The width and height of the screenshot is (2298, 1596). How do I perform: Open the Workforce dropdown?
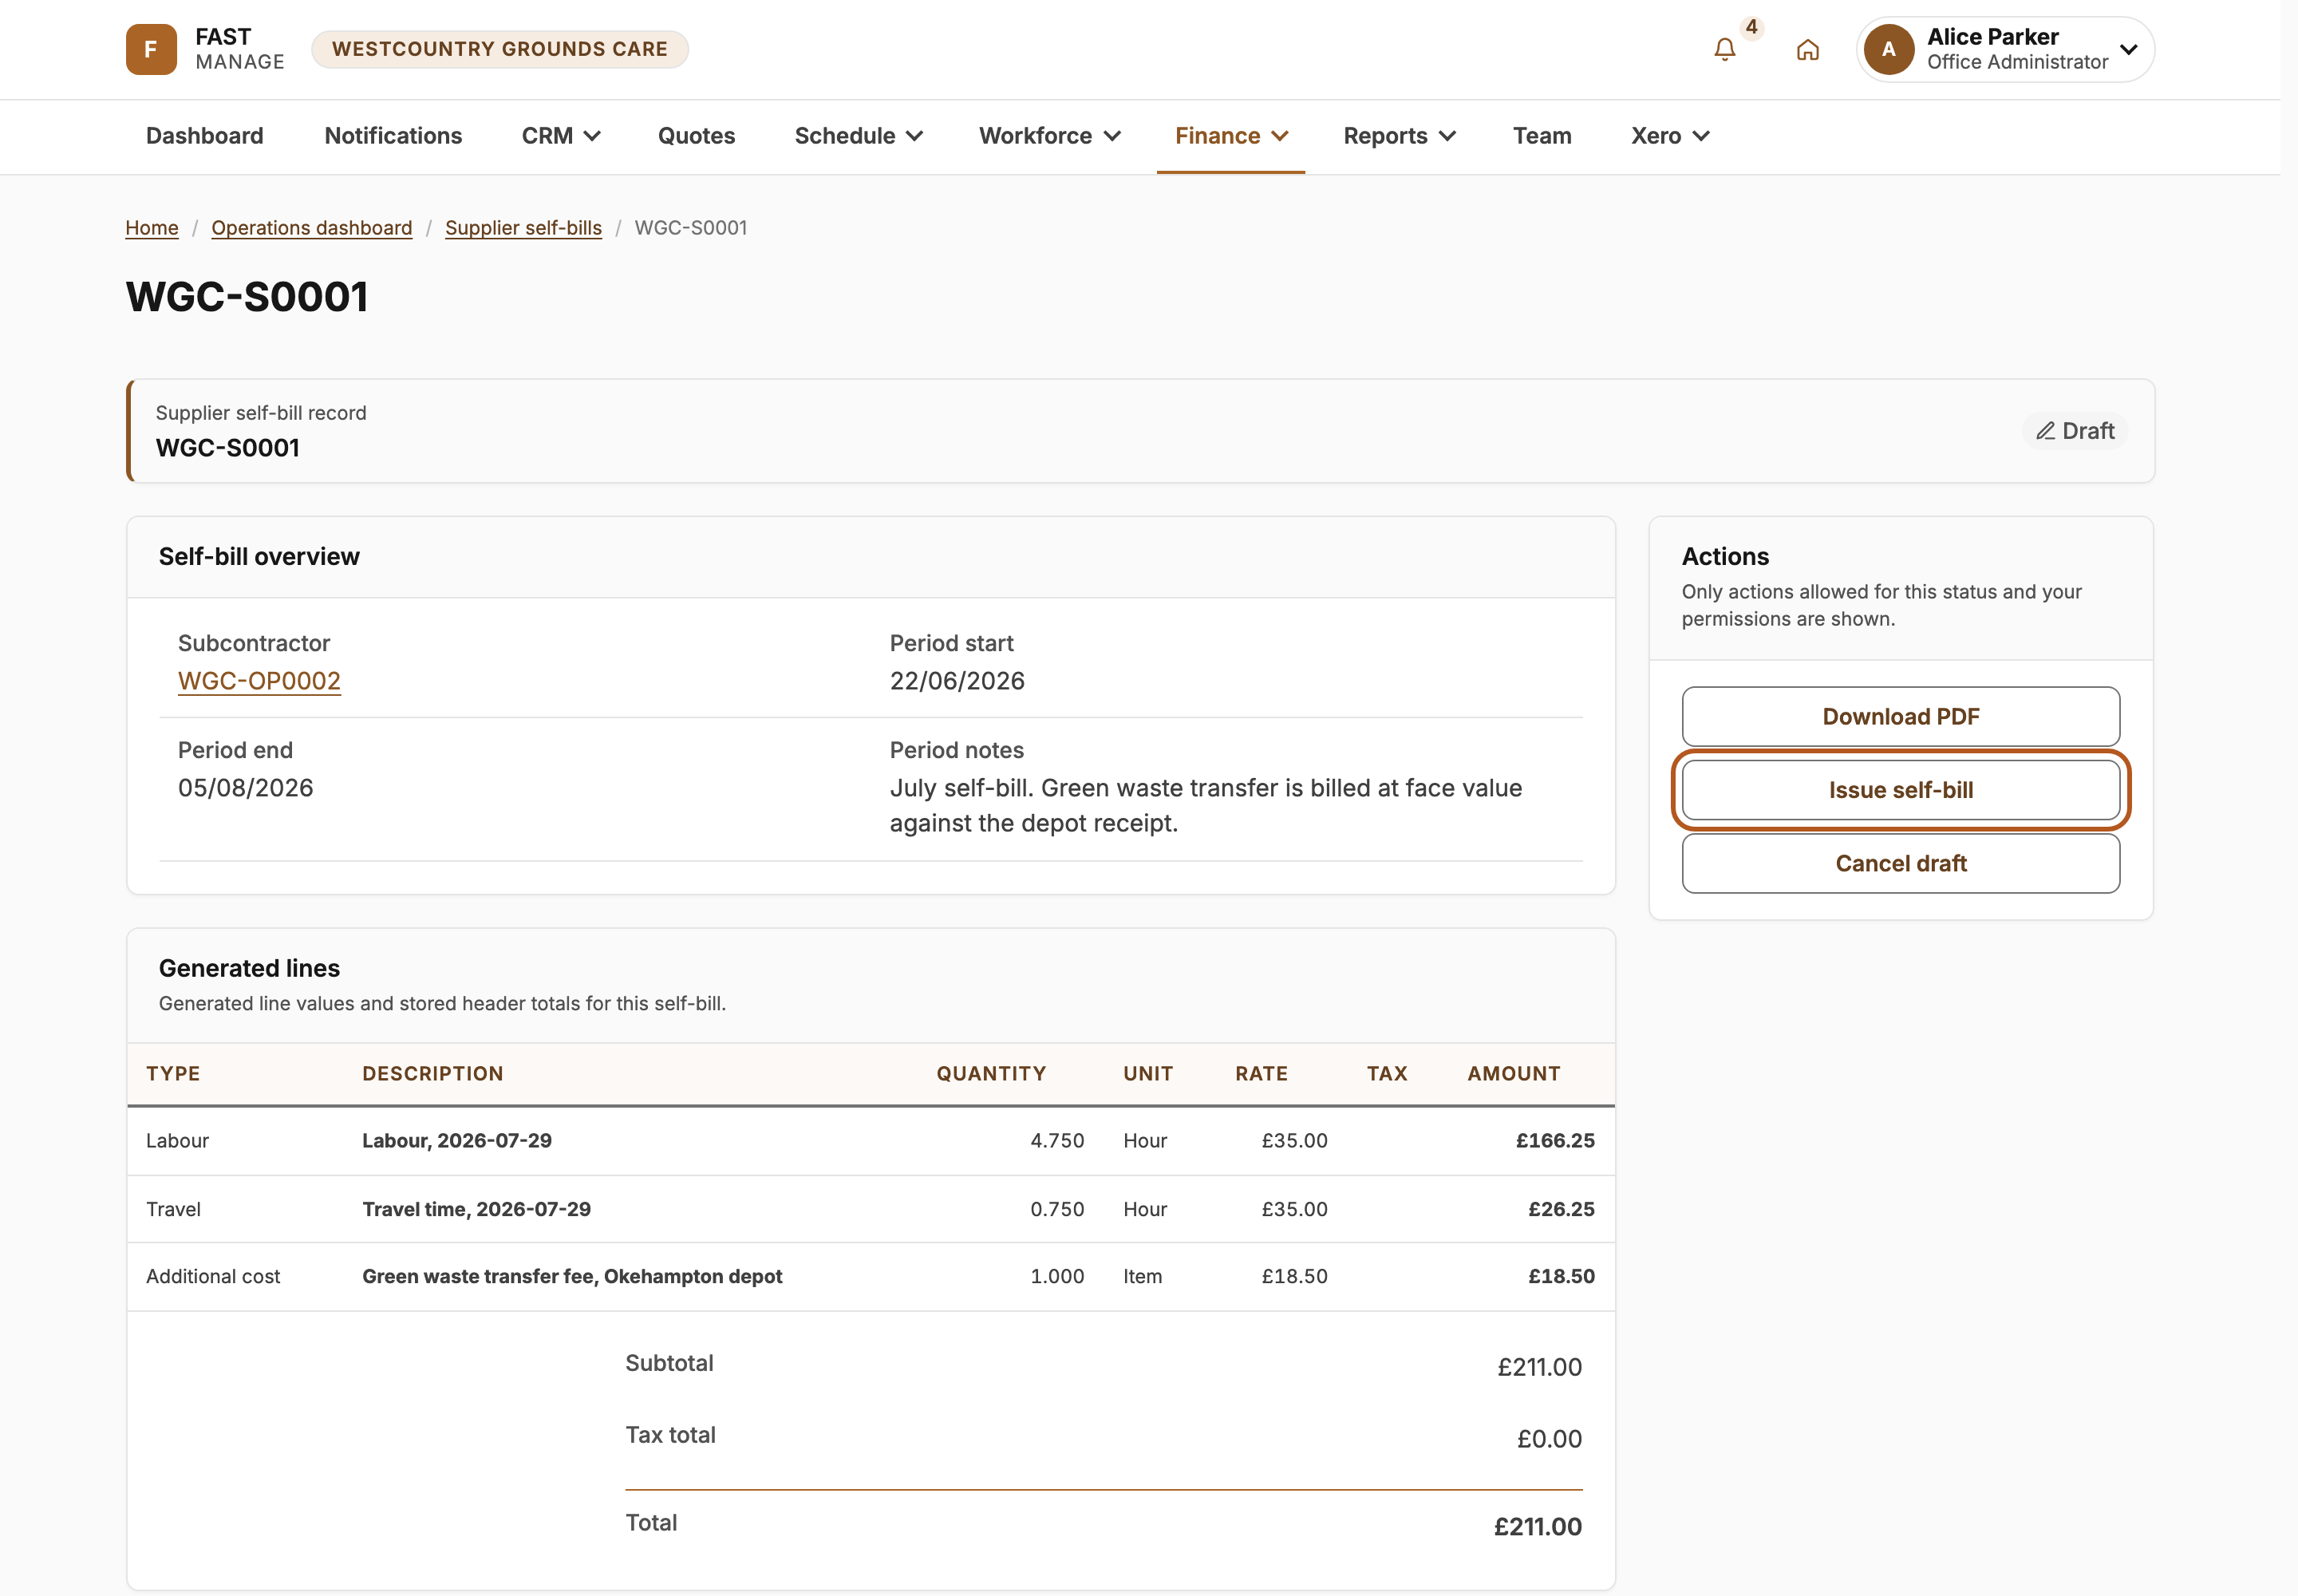pyautogui.click(x=1050, y=136)
